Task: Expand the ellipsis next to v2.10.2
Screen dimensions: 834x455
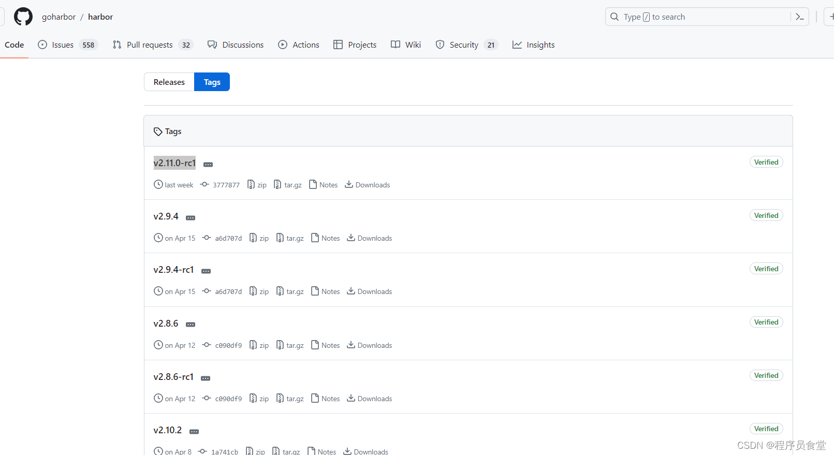Action: [x=194, y=432]
